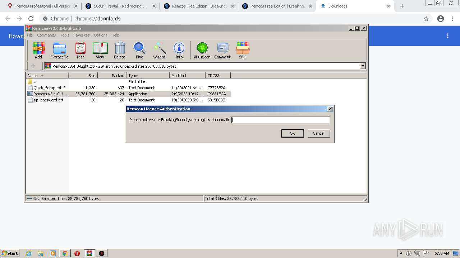Image resolution: width=460 pixels, height=258 pixels.
Task: Open Chrome profile avatar icon
Action: coord(441,19)
